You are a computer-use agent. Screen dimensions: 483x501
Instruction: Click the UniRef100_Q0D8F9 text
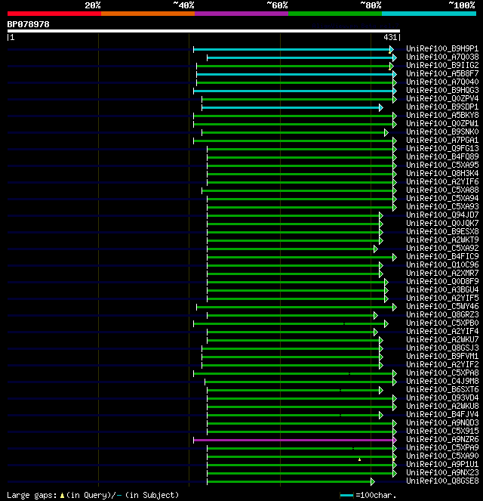tap(442, 281)
